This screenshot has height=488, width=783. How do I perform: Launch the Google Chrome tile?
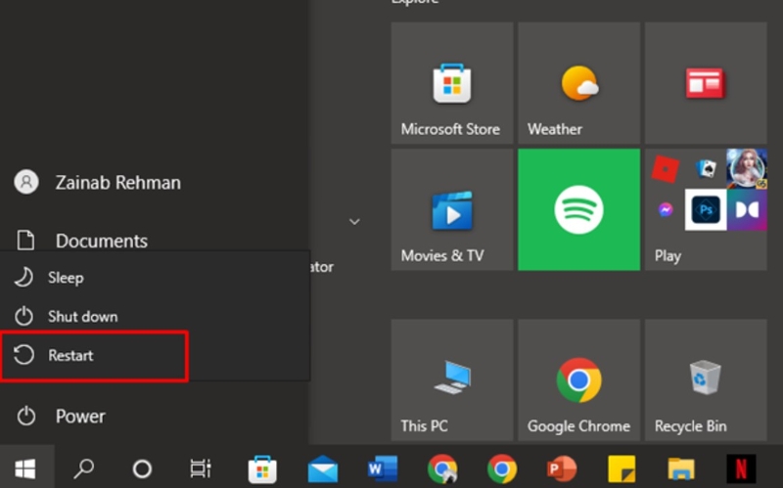(x=578, y=380)
